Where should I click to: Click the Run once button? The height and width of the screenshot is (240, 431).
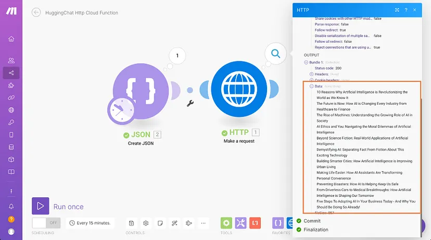tap(41, 206)
